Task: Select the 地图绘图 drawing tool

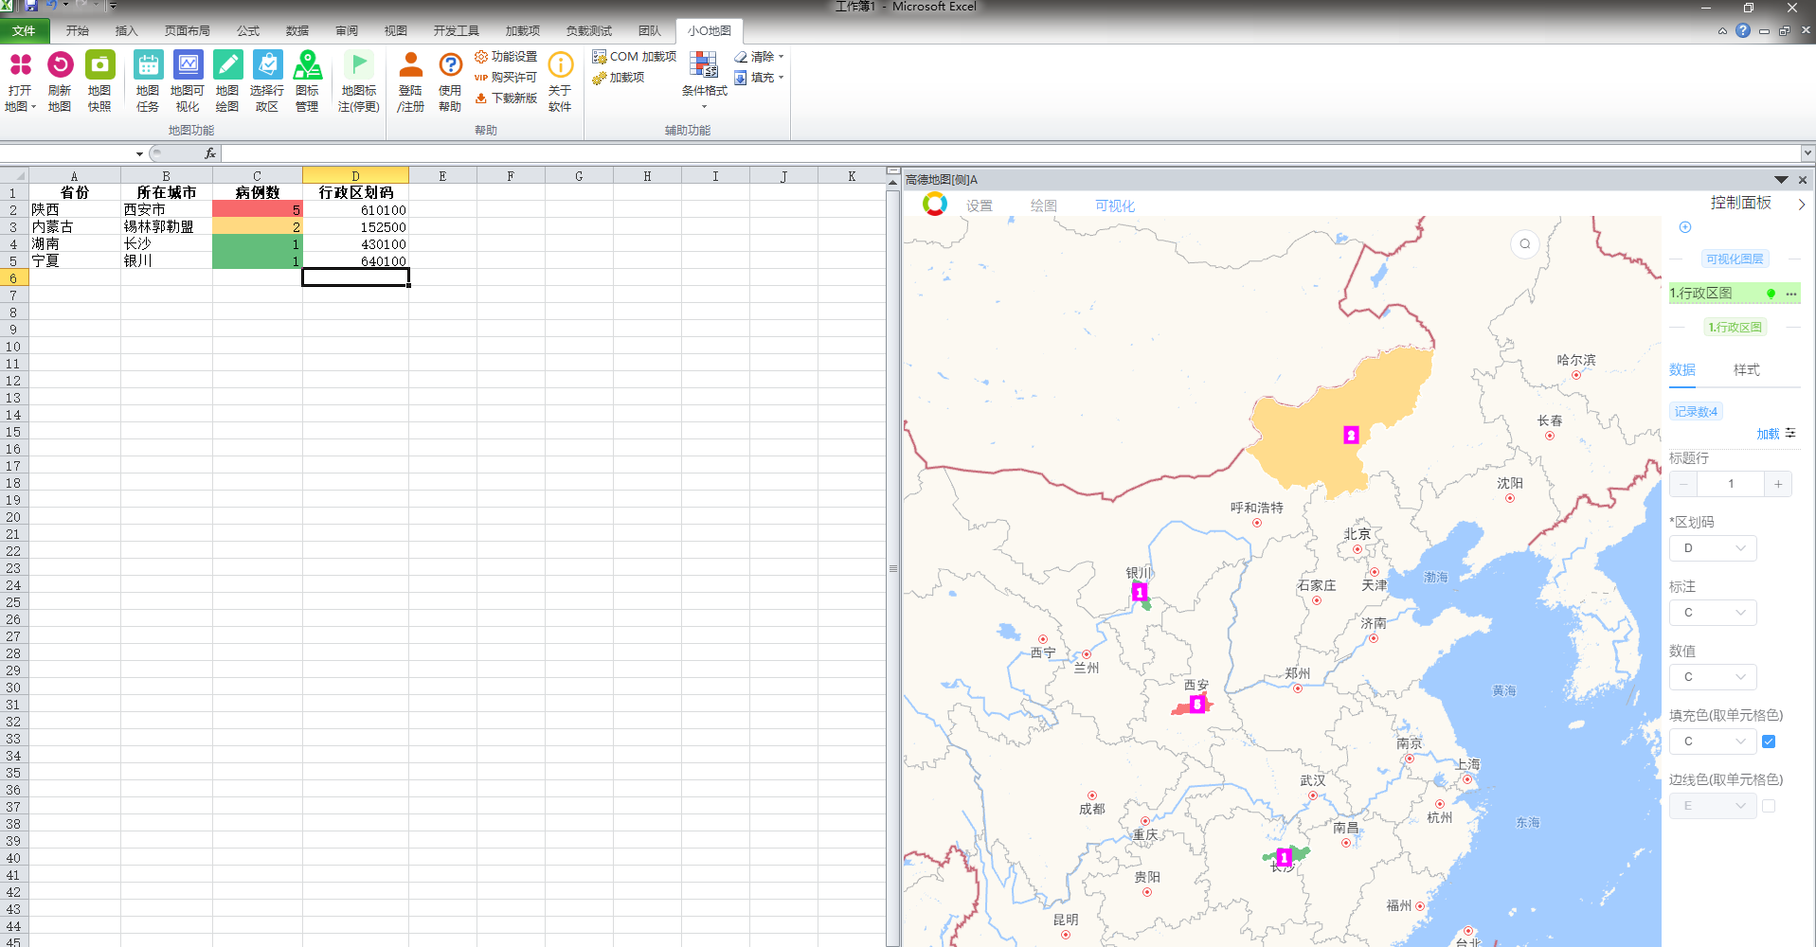Action: click(227, 66)
